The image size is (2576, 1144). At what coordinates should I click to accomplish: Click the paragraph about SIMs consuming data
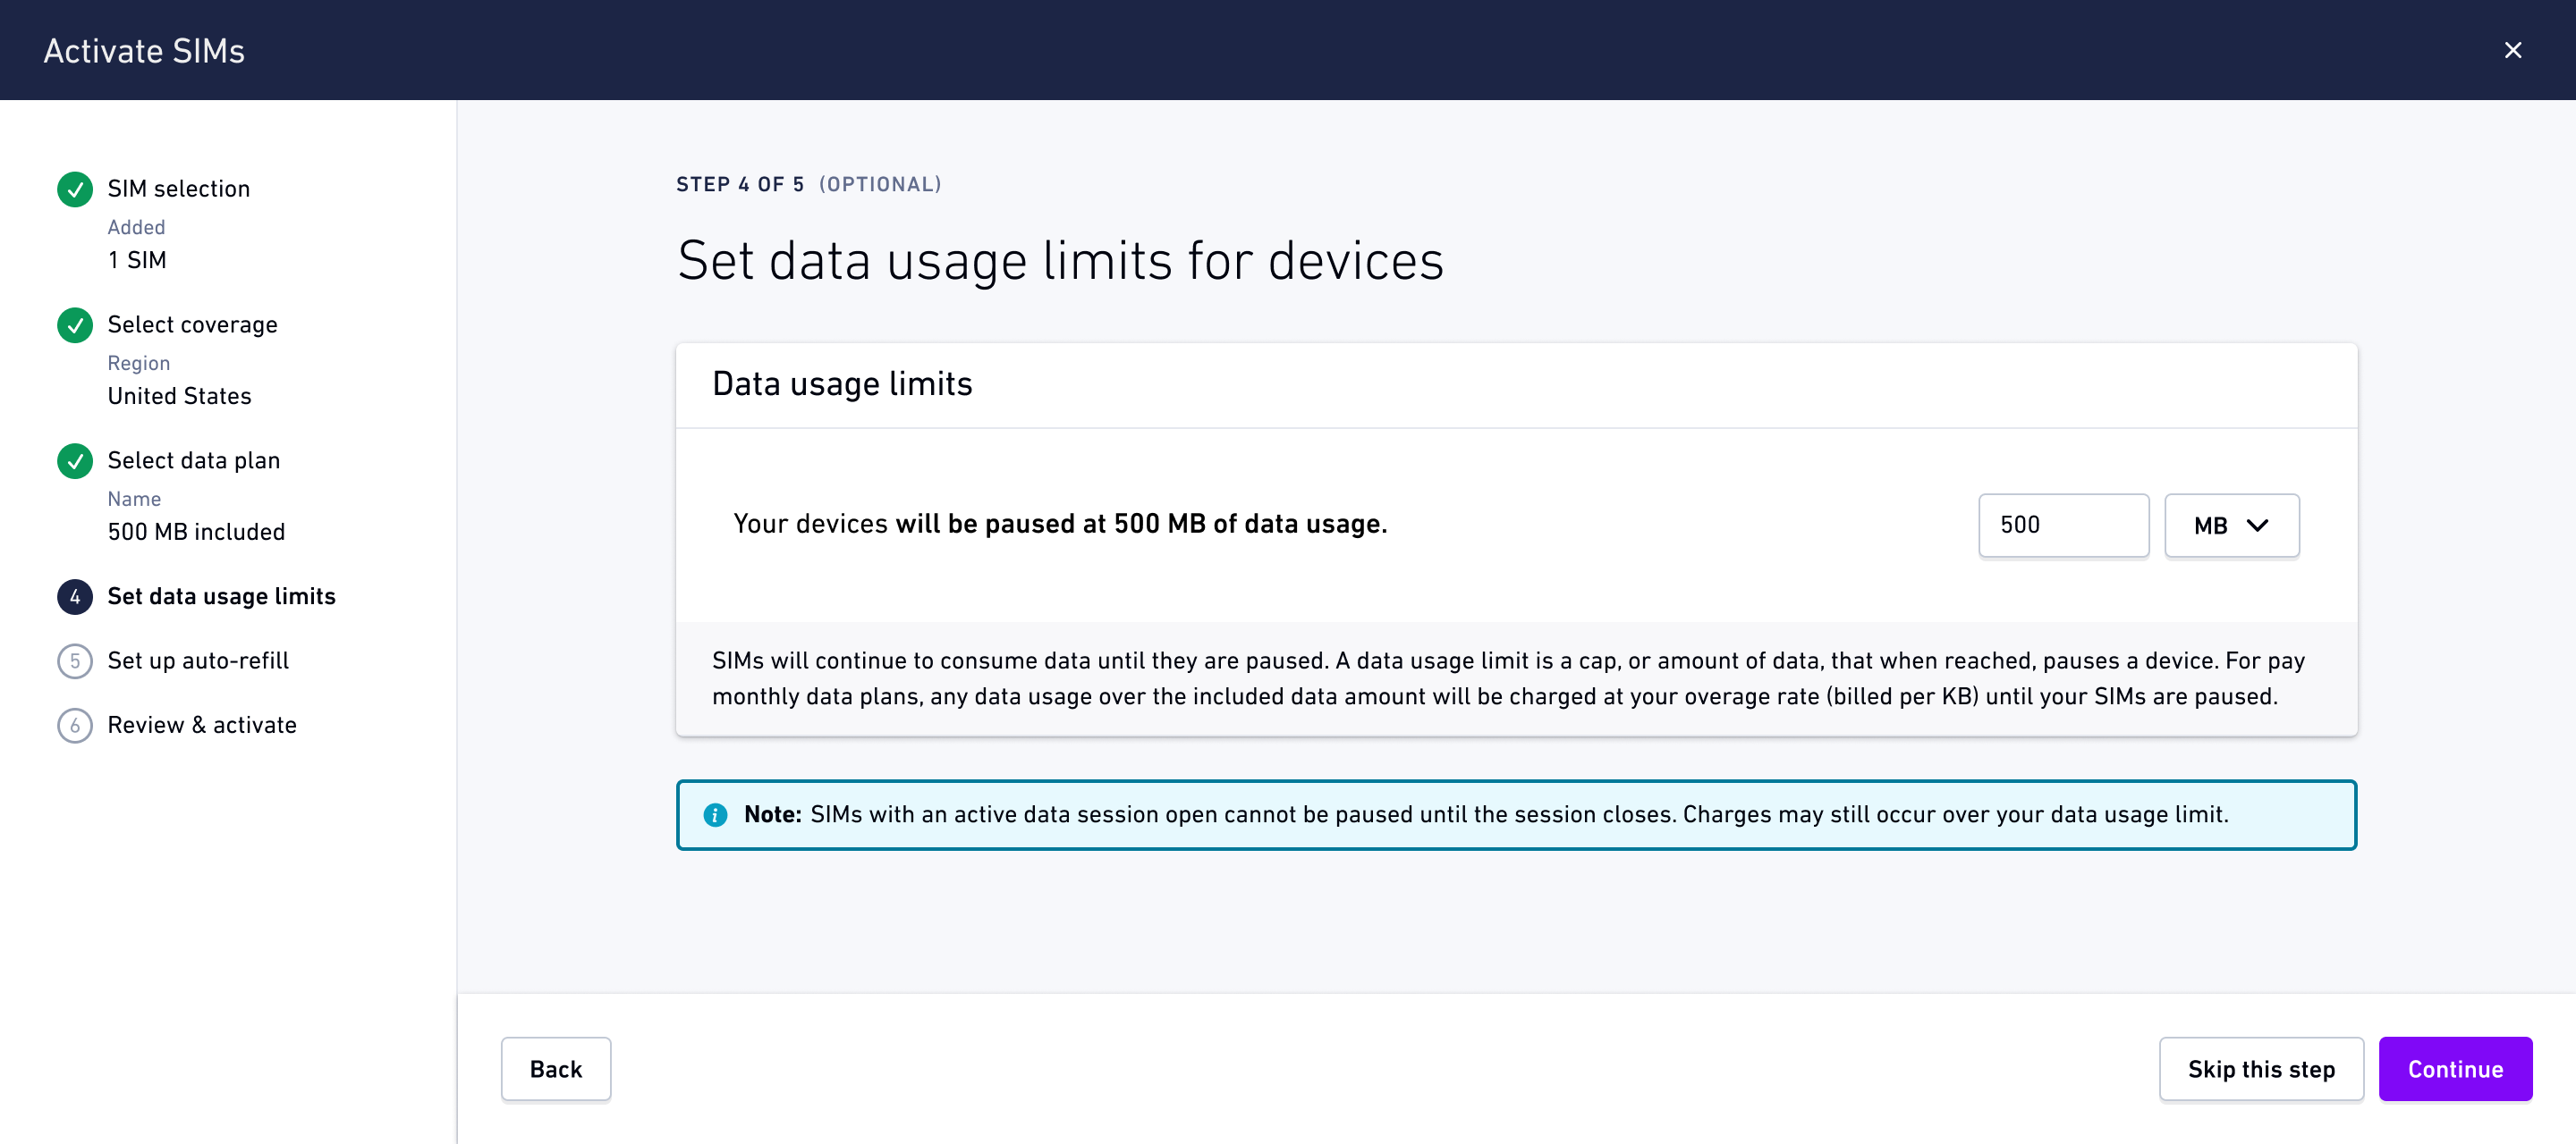click(1508, 678)
